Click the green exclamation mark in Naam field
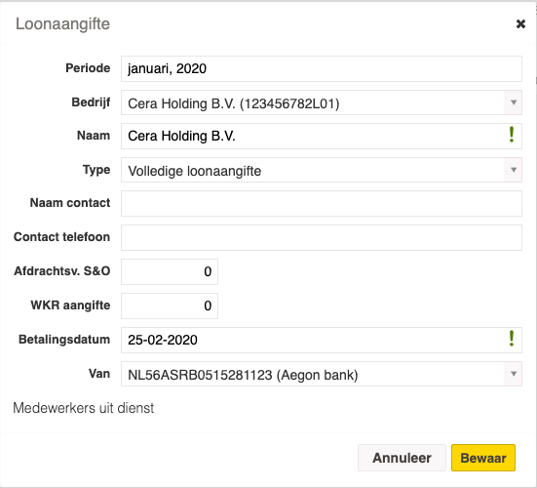 pyautogui.click(x=512, y=135)
